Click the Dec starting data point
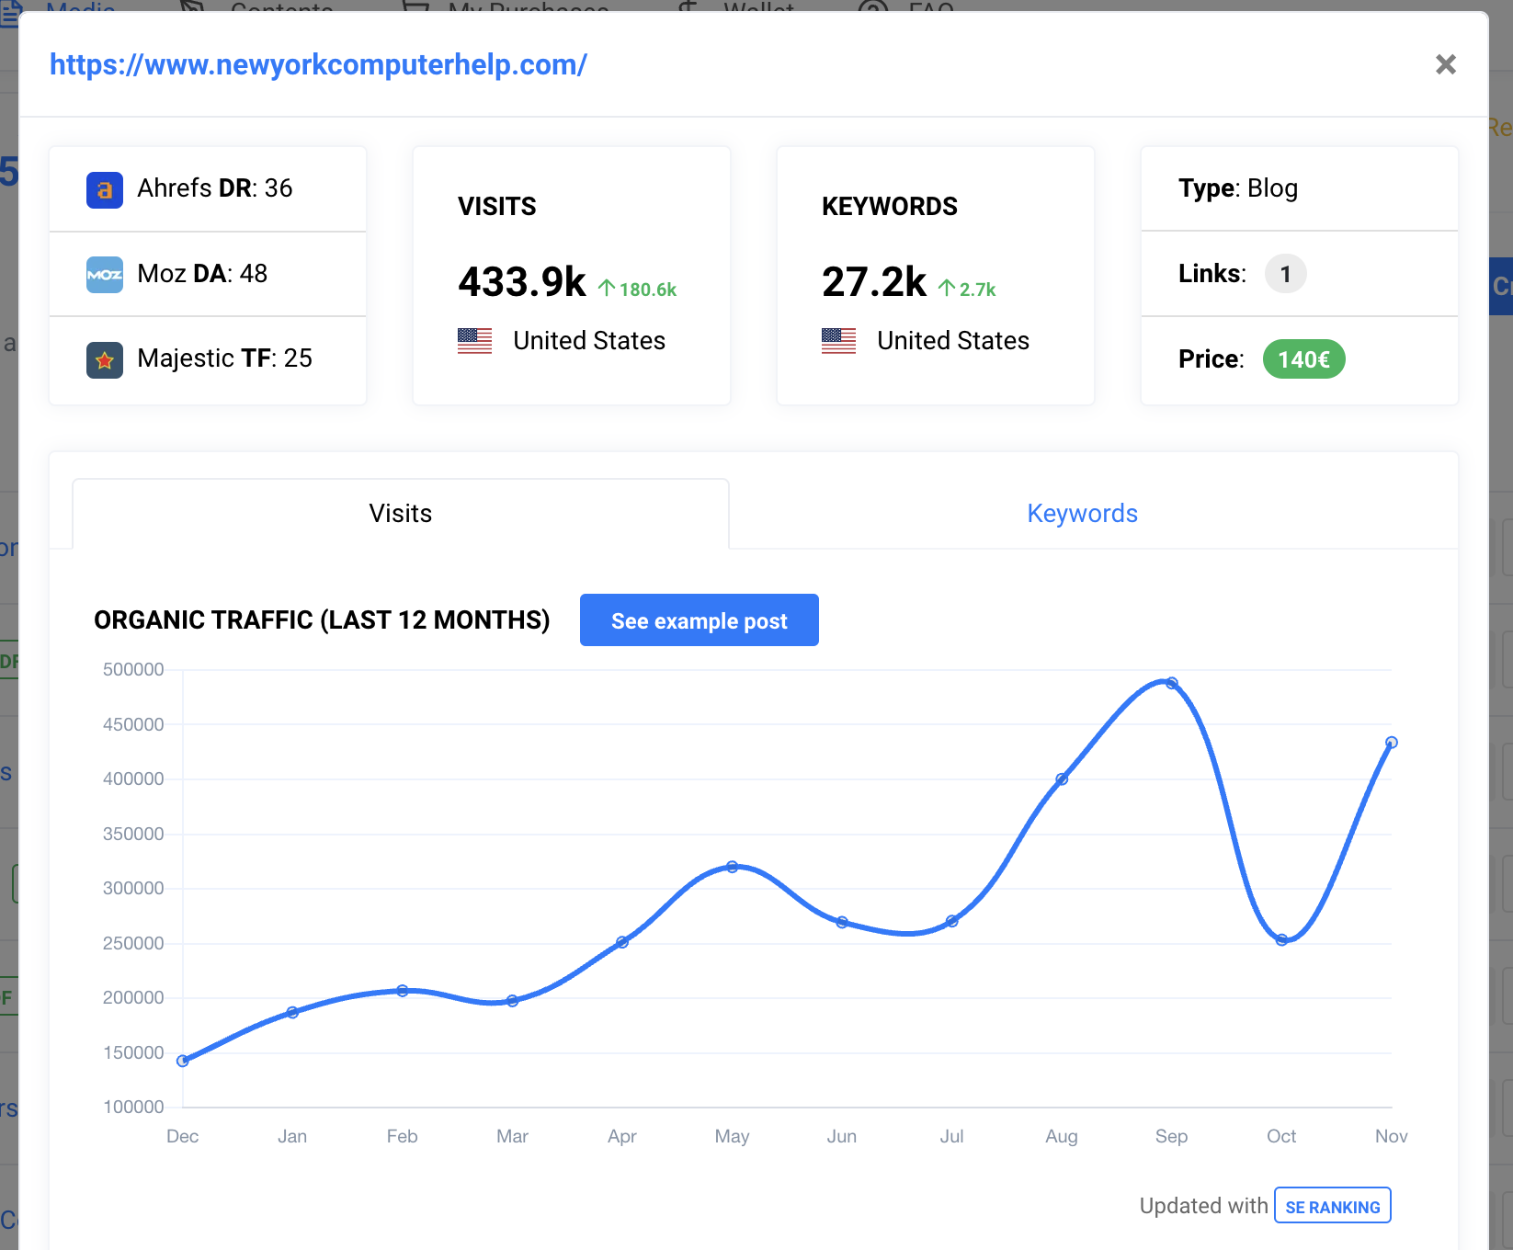 pos(183,1061)
